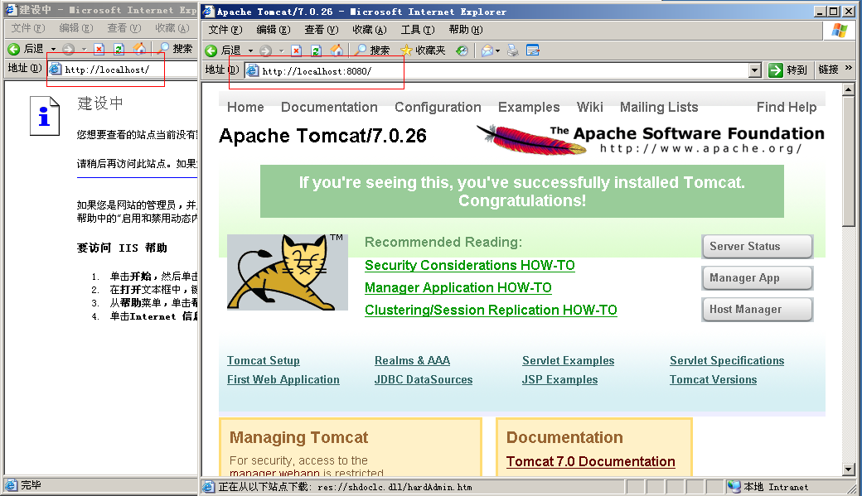862x496 pixels.
Task: Click Find Help in Tomcat nav bar
Action: tap(787, 107)
